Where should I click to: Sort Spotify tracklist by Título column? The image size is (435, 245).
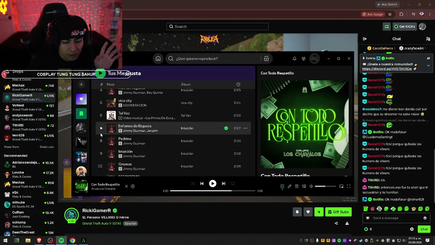[x=110, y=84]
